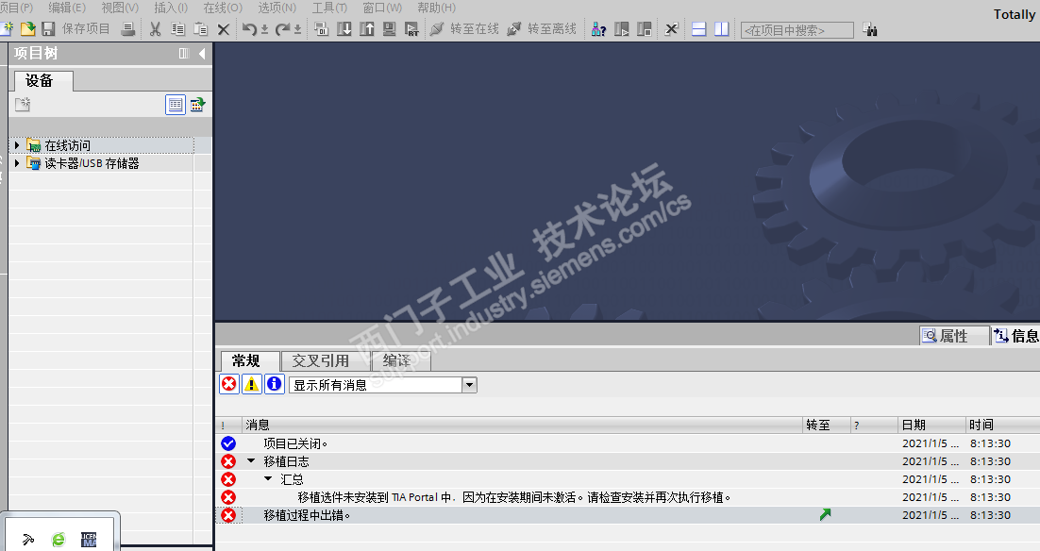The image size is (1040, 551).
Task: Click the 时间 column header
Action: [x=1002, y=425]
